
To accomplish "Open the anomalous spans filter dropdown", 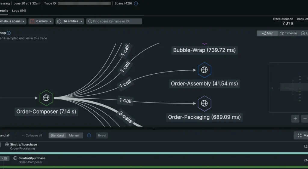I will (13, 21).
